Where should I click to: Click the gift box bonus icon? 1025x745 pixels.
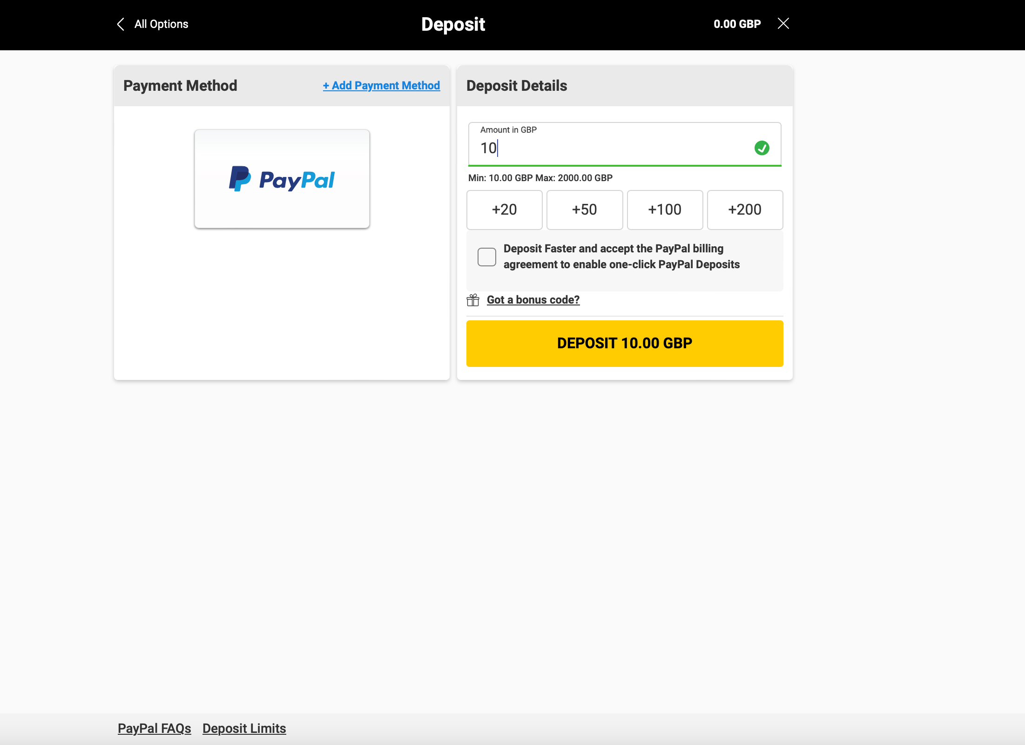(473, 300)
